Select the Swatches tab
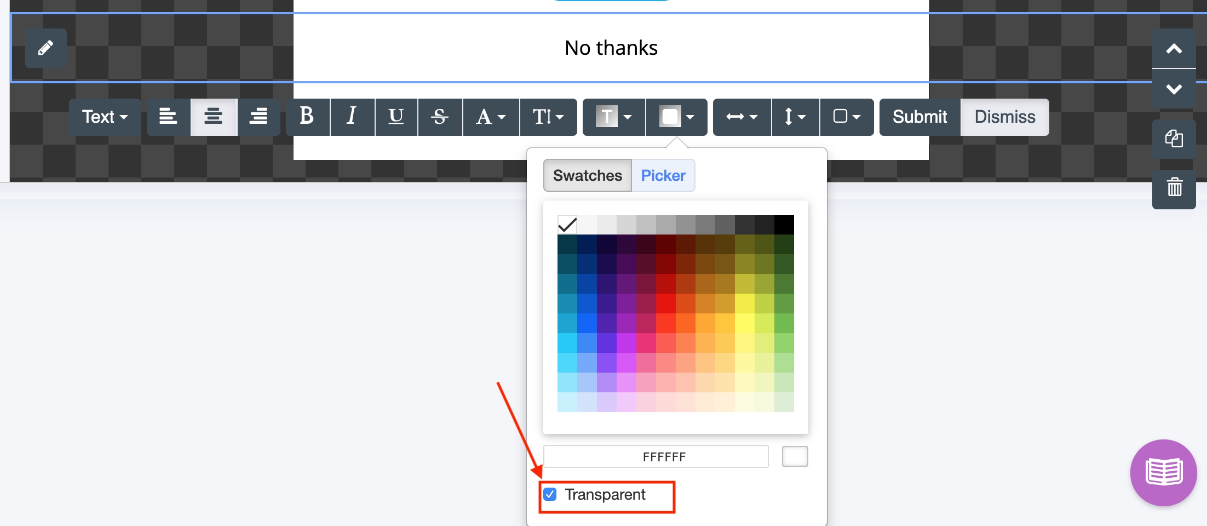Screen dimensions: 1207x526 [x=587, y=175]
